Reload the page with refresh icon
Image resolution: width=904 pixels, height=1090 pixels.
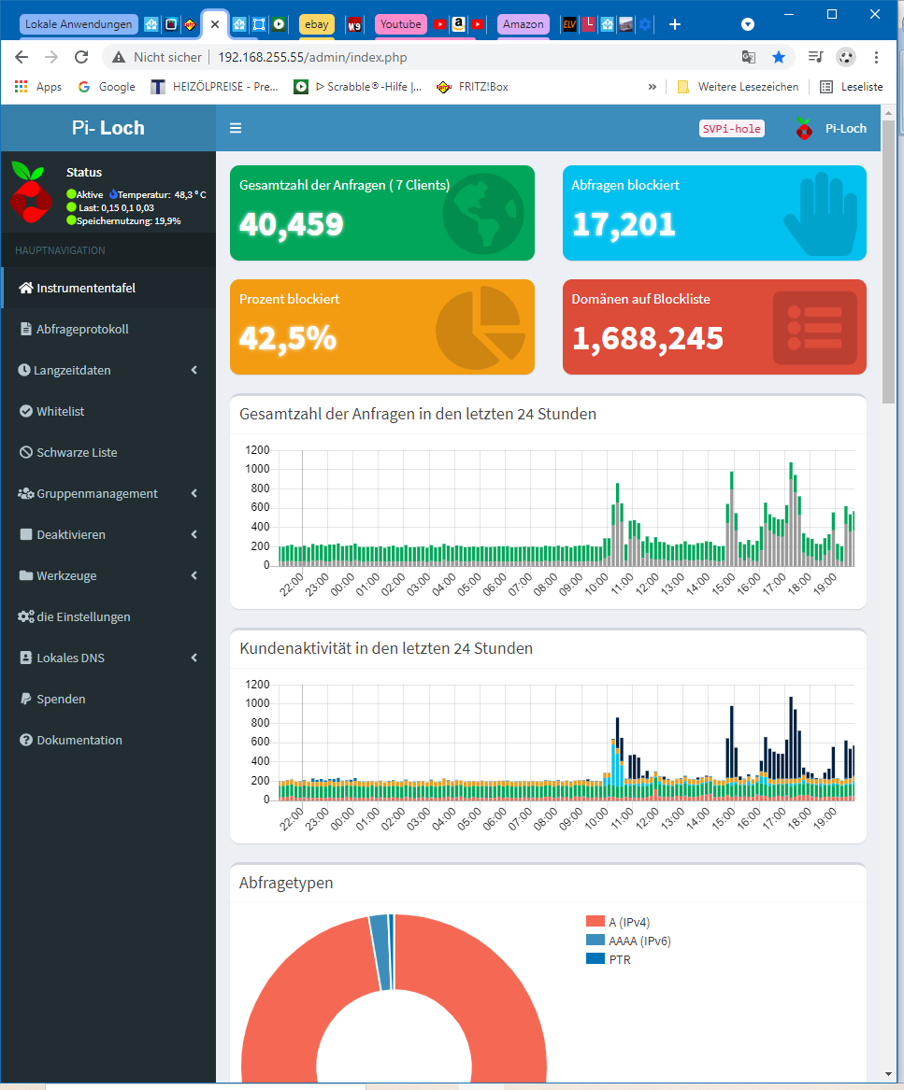coord(81,57)
